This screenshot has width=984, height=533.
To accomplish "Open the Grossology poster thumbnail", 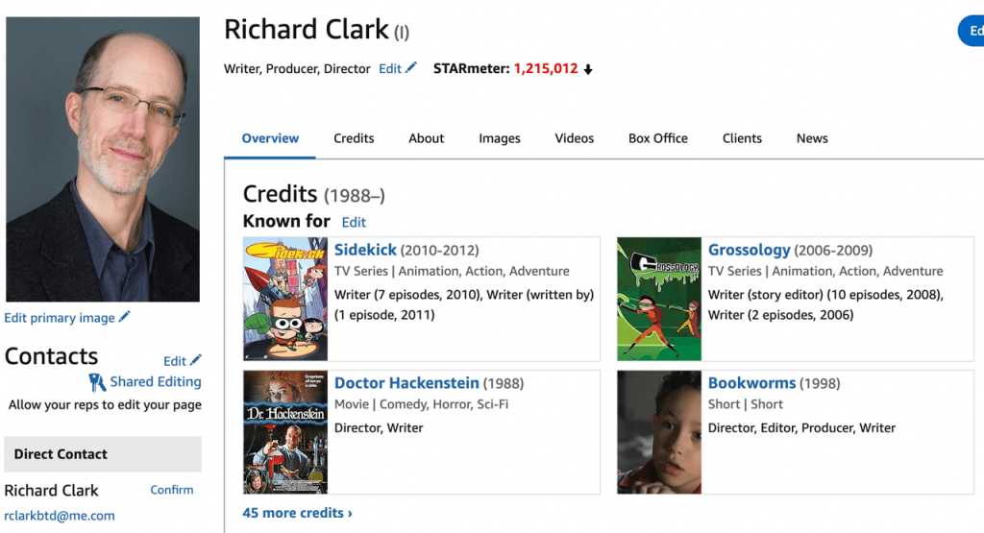I will click(x=658, y=299).
